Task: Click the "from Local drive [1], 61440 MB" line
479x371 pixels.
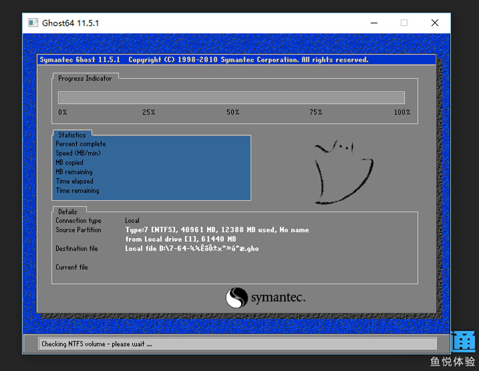Action: click(181, 239)
